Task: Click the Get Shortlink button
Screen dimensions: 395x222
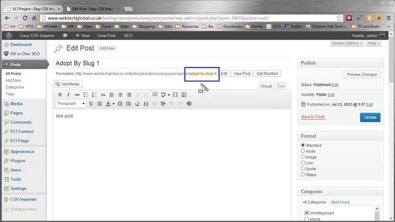Action: click(267, 74)
